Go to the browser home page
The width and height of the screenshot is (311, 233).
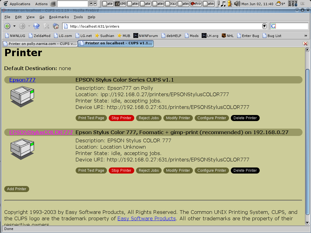tap(56, 26)
